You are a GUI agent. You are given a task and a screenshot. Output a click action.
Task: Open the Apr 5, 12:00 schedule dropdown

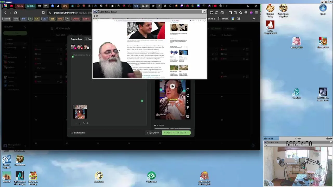(x=154, y=133)
